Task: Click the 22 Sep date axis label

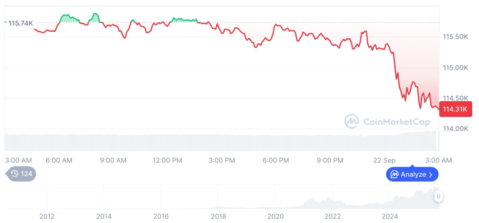Action: (x=384, y=160)
